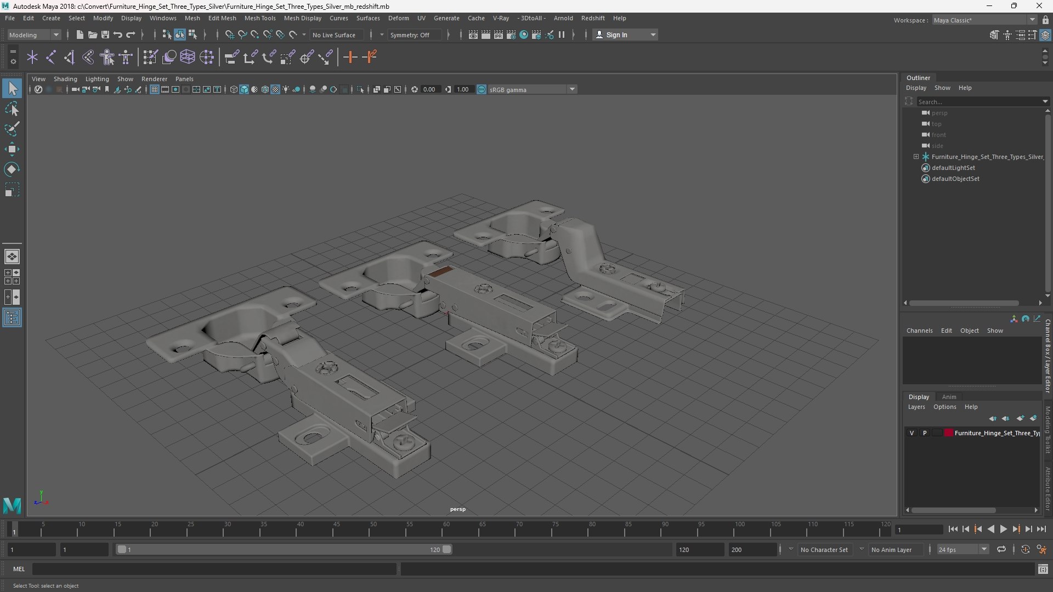Click No Live Surface field

coord(336,35)
